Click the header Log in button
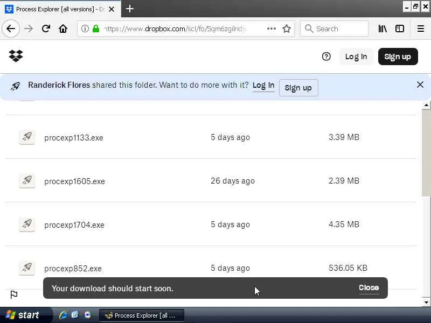Viewport: 431px width, 323px height. [x=356, y=57]
